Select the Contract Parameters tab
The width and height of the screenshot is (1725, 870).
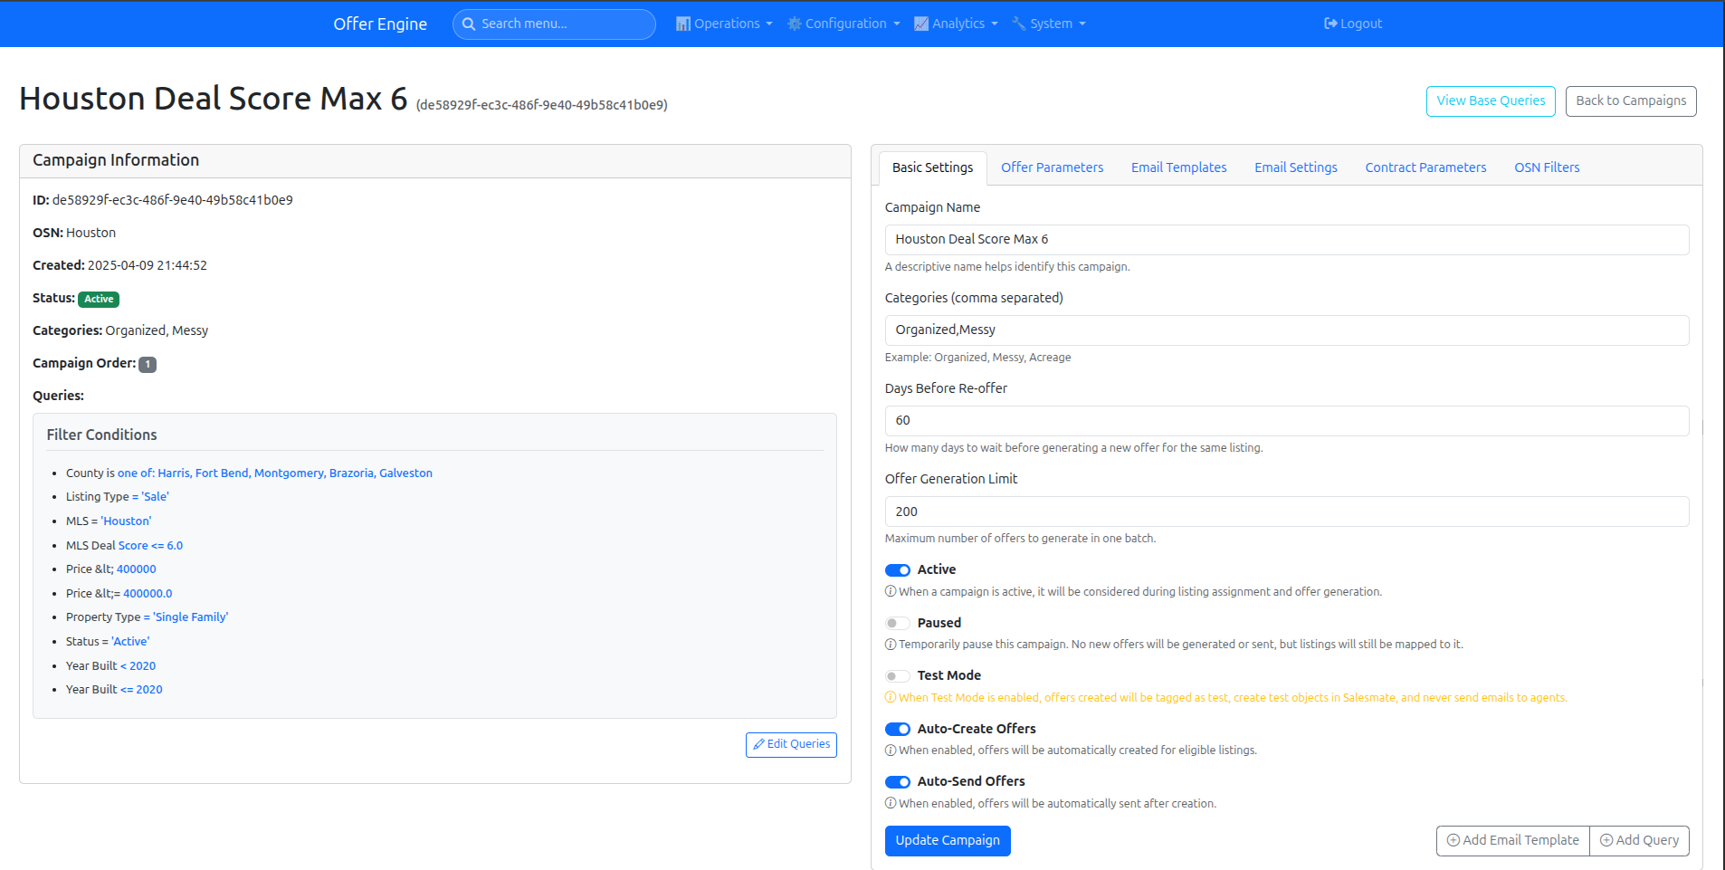click(x=1425, y=167)
